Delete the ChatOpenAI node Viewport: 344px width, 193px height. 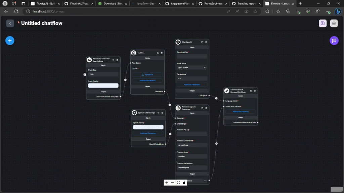pos(206,42)
